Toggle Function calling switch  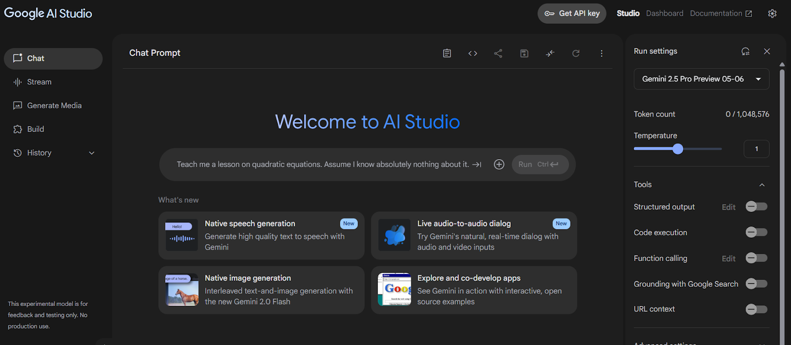point(756,258)
